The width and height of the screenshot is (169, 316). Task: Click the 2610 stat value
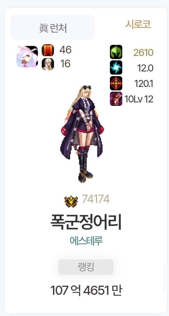click(x=143, y=53)
